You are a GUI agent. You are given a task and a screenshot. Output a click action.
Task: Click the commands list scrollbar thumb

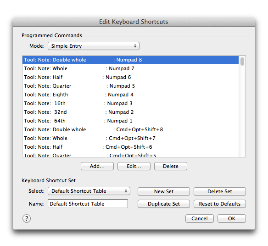[x=242, y=61]
